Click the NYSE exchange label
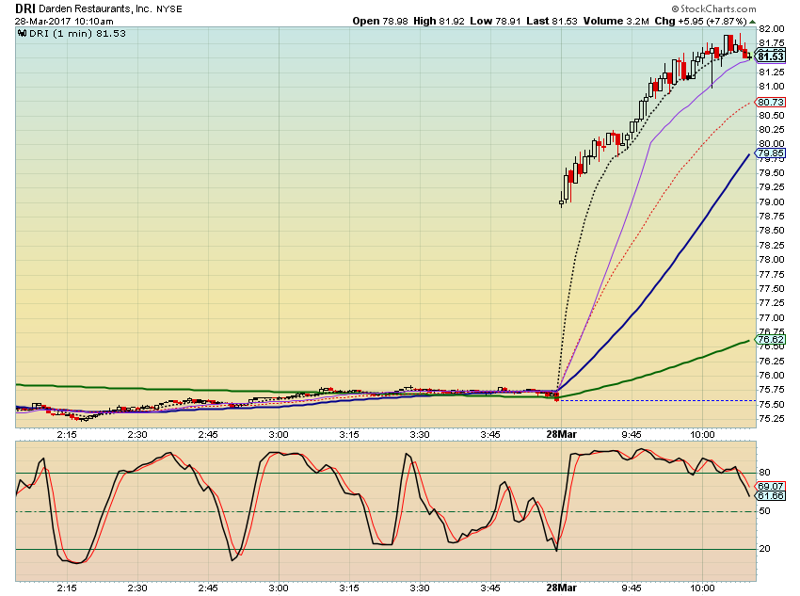 pyautogui.click(x=168, y=9)
